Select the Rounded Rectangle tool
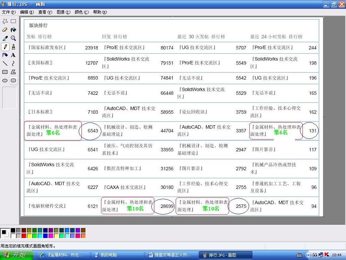This screenshot has width=346, height=260. point(14,81)
